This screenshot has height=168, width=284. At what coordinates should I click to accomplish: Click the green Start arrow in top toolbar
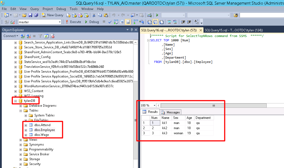coord(157,15)
